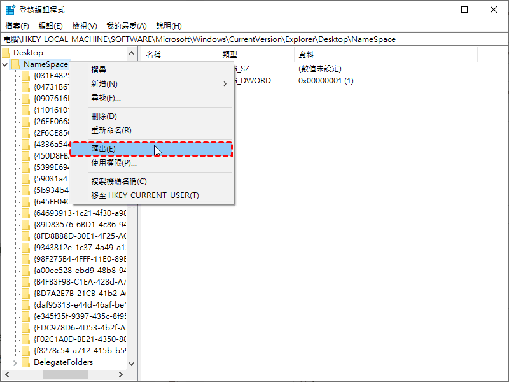Screen dimensions: 509x382
Task: Click folder icon of {64693913-1c21-4f30 key
Action: 25,213
